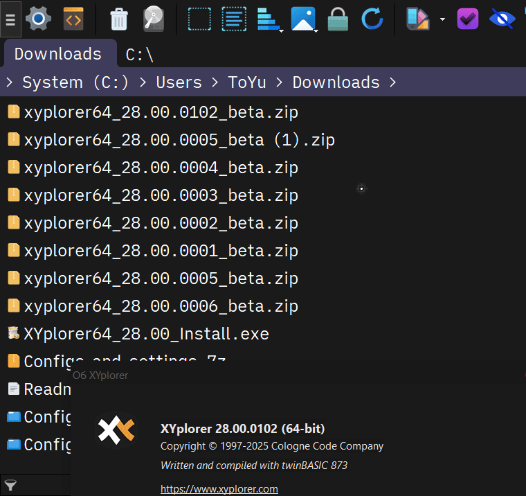Image resolution: width=526 pixels, height=496 pixels.
Task: Click the picture thumbnails view icon
Action: (x=302, y=19)
